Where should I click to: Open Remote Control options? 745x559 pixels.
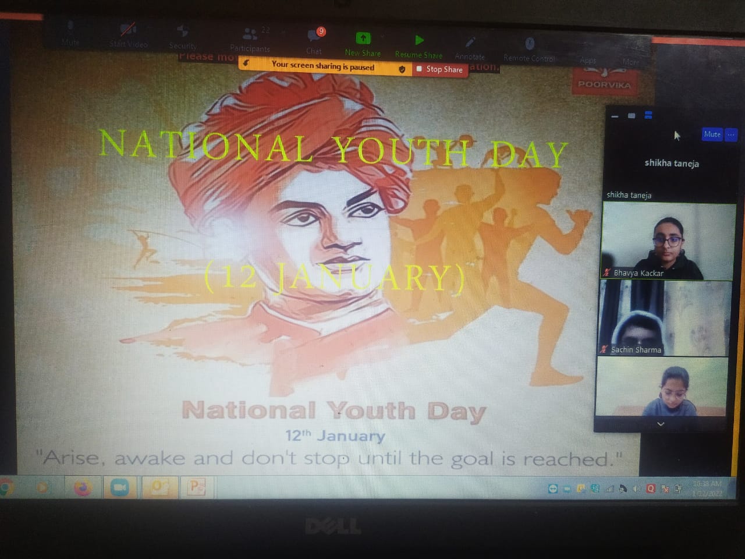point(530,44)
